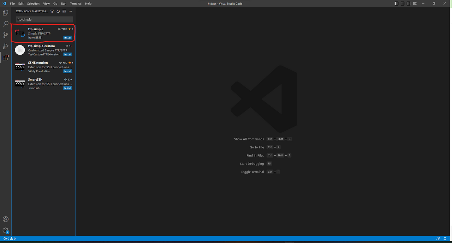Viewport: 452px width, 243px height.
Task: Toggle the Secondary Side Bar
Action: 409,3
